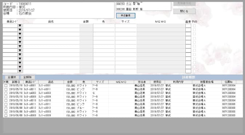Image resolution: width=245 pixels, height=135 pixels.
Task: Click the 担当者 column header
Action: coord(142,82)
